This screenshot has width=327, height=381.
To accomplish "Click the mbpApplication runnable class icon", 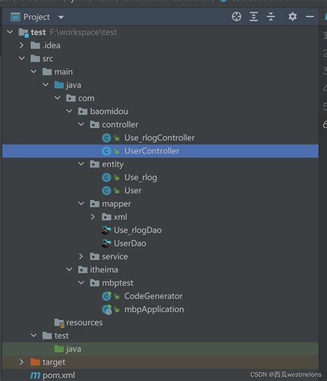I will click(106, 309).
